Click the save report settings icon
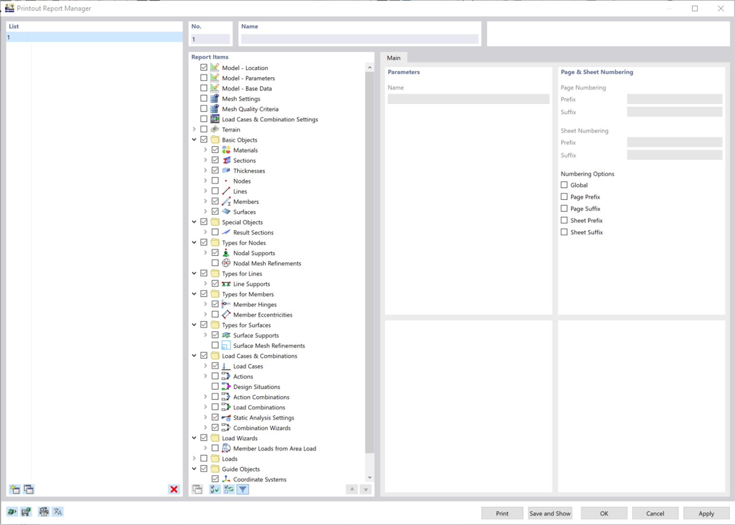 [26, 512]
